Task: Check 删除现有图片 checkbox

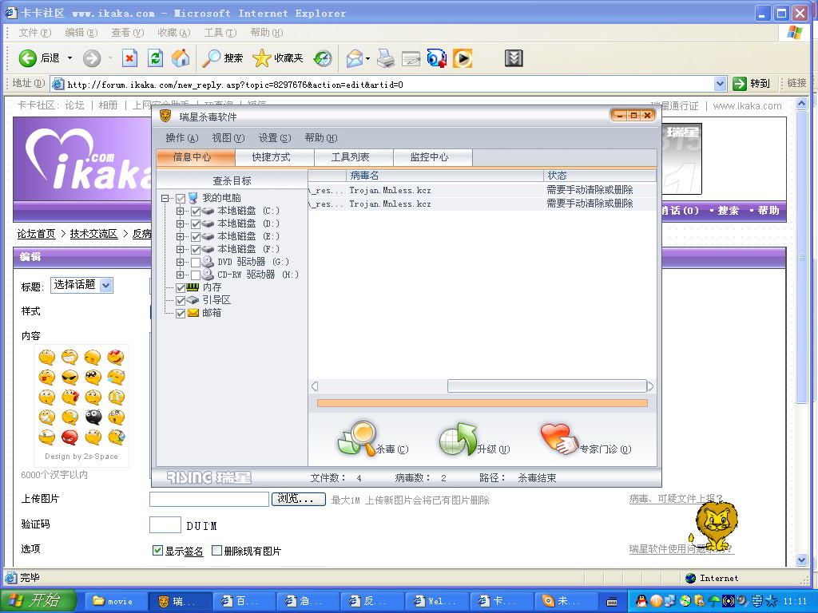Action: (x=217, y=551)
